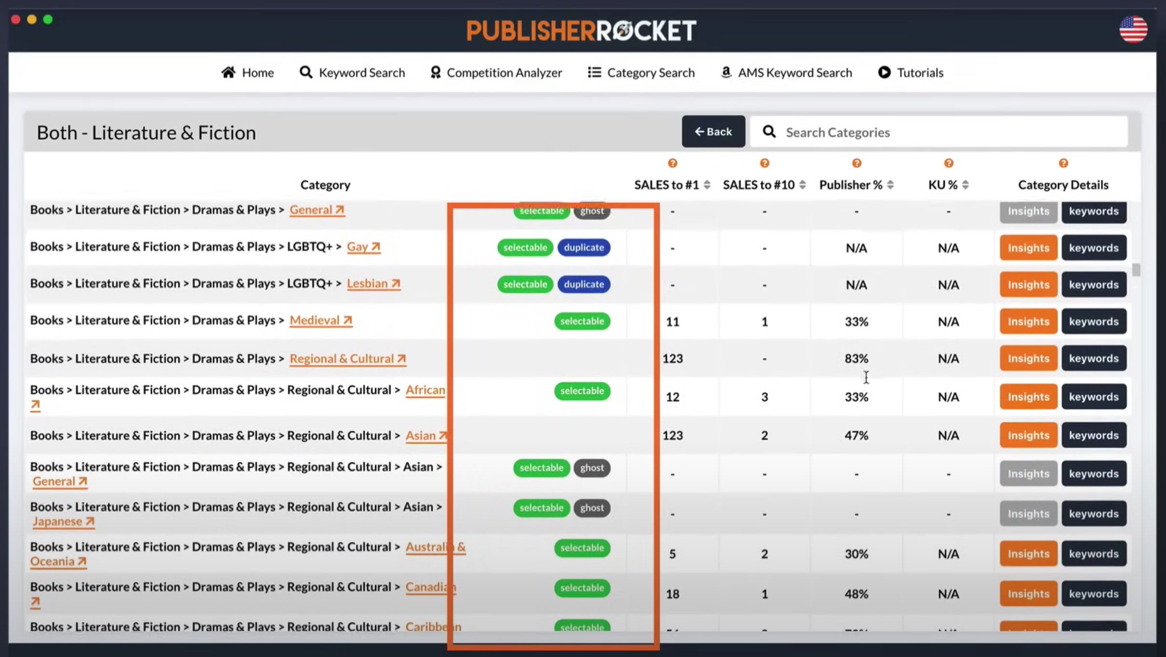Click Insights for Regional & Cultural row
Image resolution: width=1166 pixels, height=657 pixels.
pyautogui.click(x=1028, y=358)
